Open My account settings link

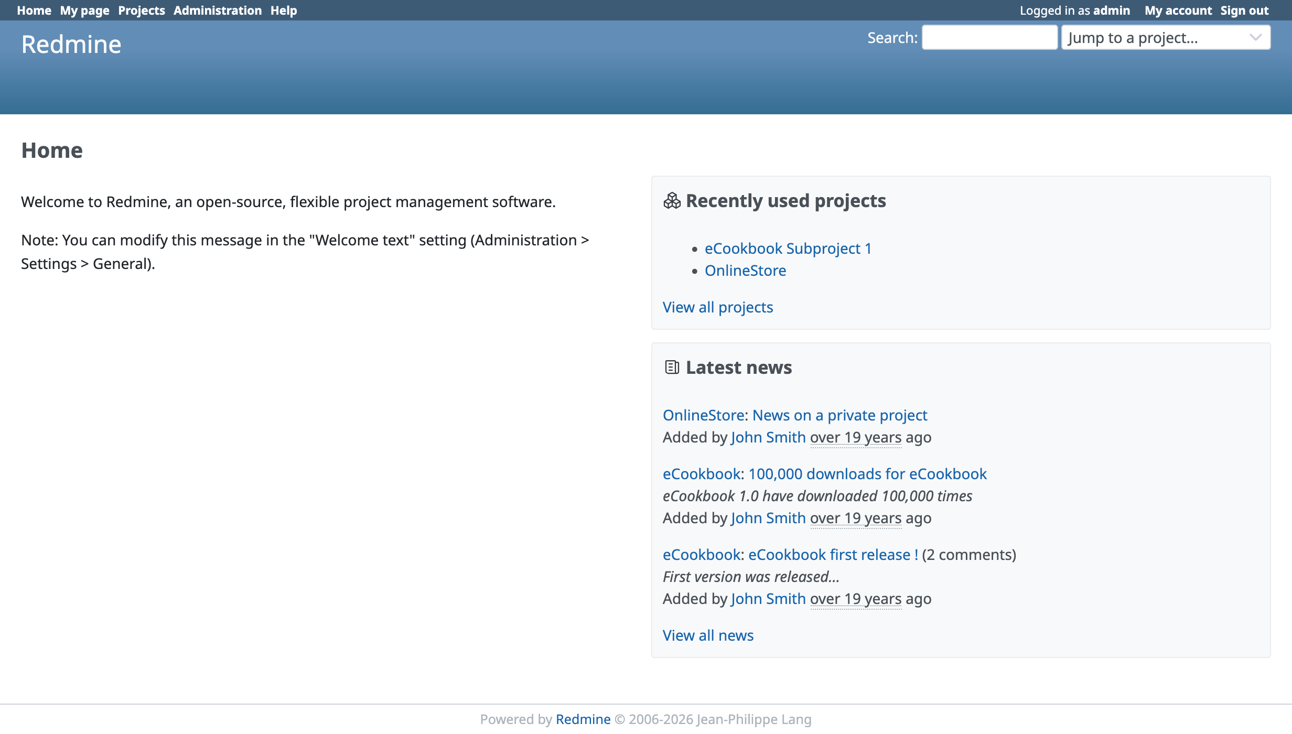(x=1178, y=10)
